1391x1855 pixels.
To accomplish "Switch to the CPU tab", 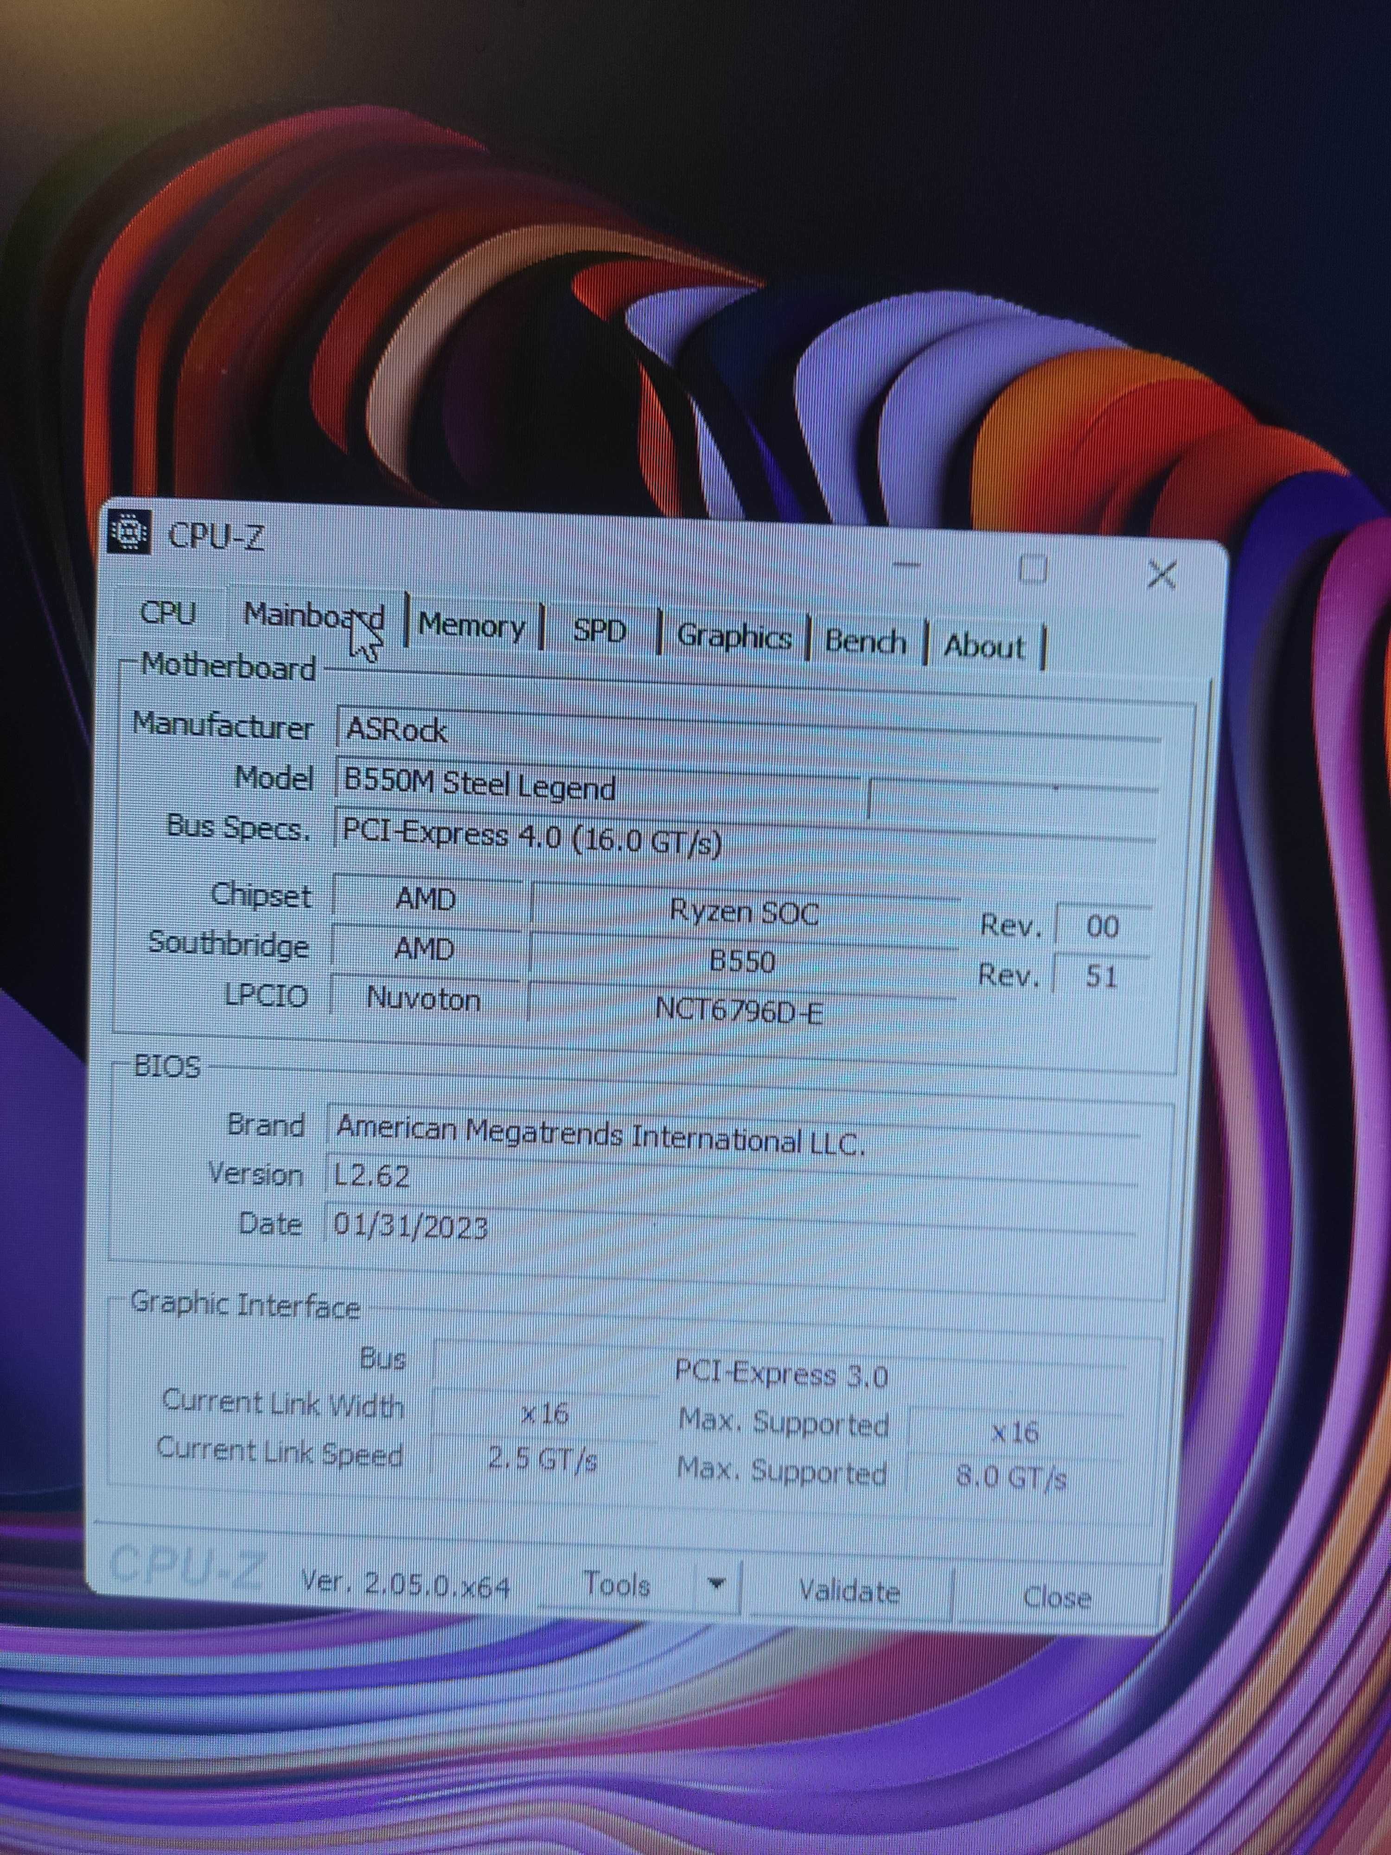I will [168, 612].
